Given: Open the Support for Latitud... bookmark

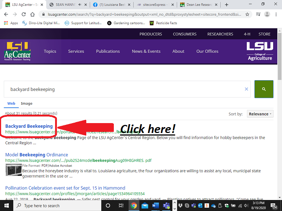Looking at the screenshot, I should click(83, 23).
